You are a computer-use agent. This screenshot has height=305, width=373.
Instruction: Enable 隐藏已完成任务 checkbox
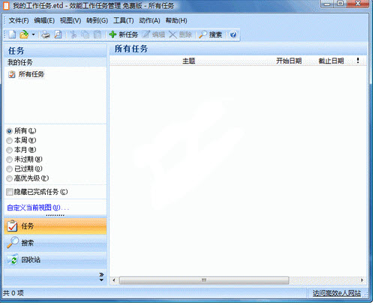point(10,192)
